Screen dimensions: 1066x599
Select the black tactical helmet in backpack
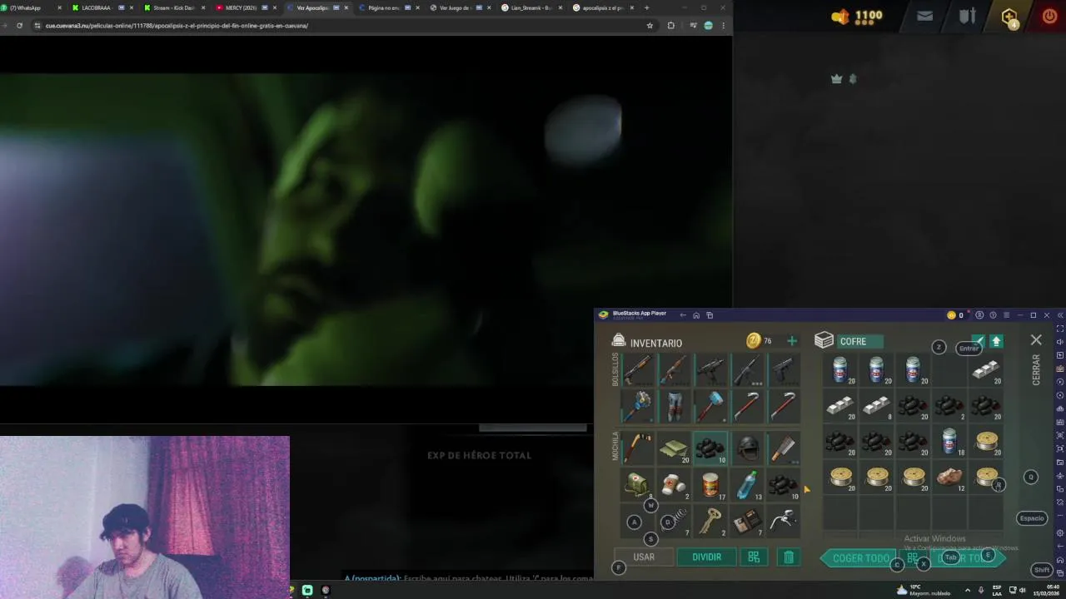click(x=747, y=448)
